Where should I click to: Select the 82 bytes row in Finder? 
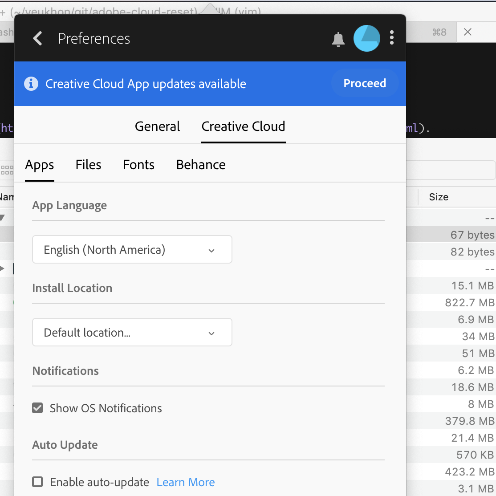point(451,252)
